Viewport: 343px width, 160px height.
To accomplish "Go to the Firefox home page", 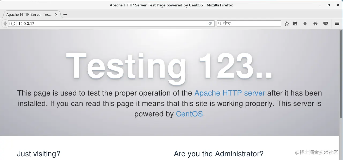I will point(315,24).
